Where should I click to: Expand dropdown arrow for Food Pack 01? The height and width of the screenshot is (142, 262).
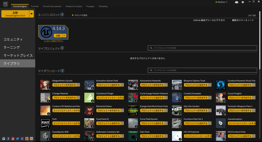tap(123, 123)
